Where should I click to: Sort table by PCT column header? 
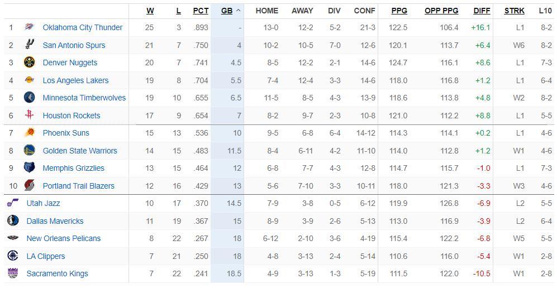coord(201,11)
